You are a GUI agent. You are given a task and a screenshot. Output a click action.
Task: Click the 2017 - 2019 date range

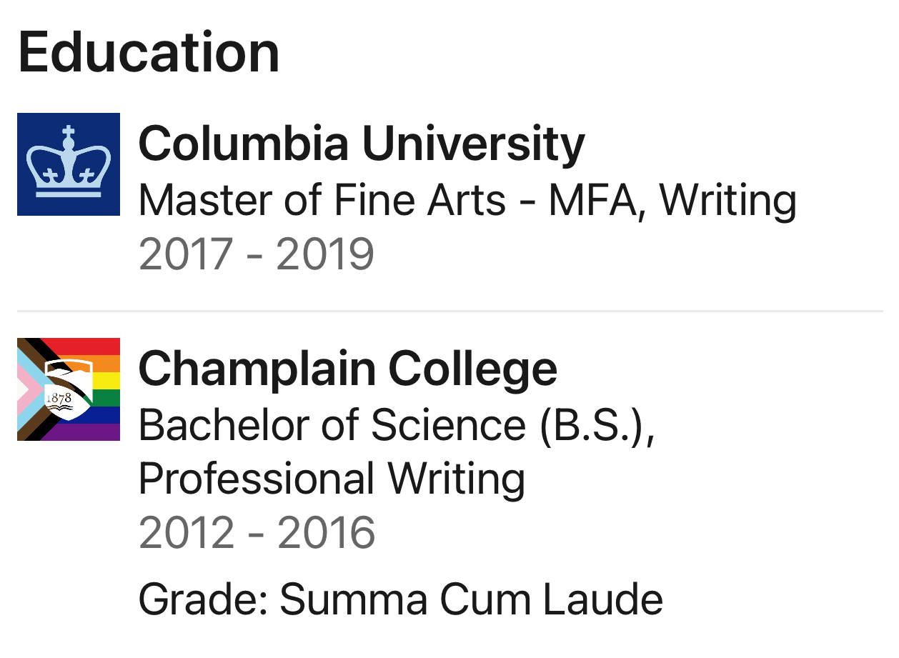[x=256, y=254]
